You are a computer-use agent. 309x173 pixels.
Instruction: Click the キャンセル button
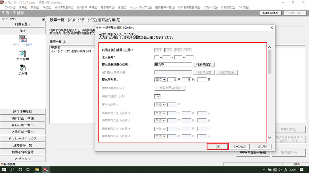(x=239, y=147)
